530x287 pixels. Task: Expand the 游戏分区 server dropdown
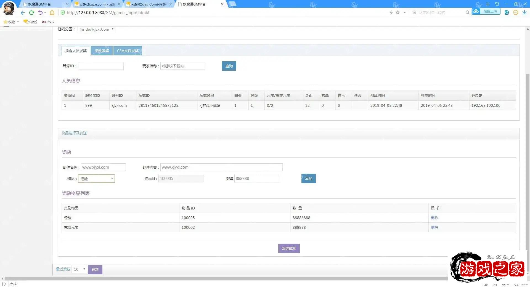[96, 29]
